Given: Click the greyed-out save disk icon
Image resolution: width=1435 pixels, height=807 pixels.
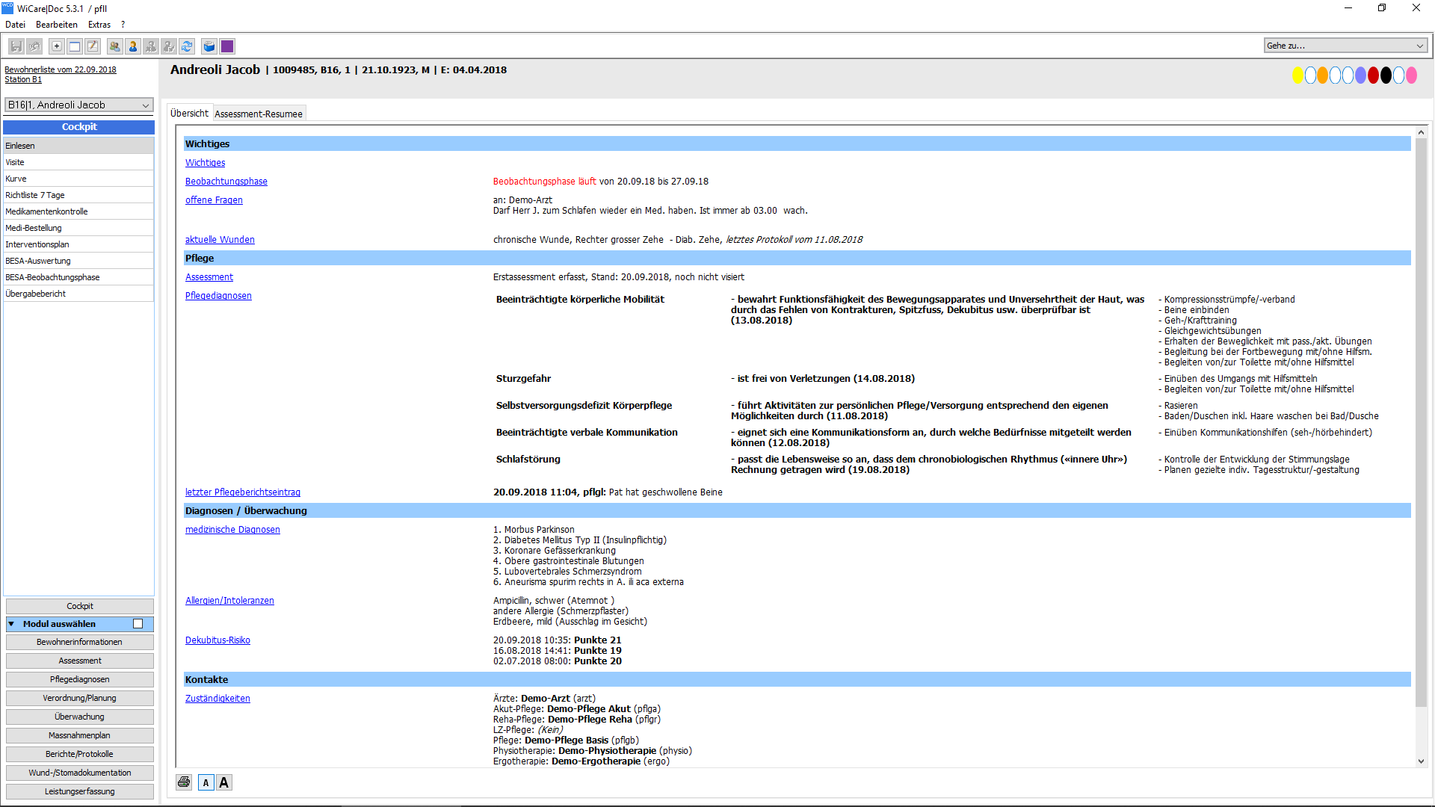Looking at the screenshot, I should pos(16,46).
